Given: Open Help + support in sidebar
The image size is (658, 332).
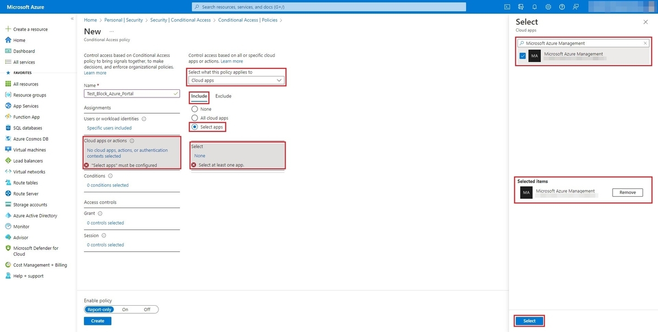Looking at the screenshot, I should (28, 276).
